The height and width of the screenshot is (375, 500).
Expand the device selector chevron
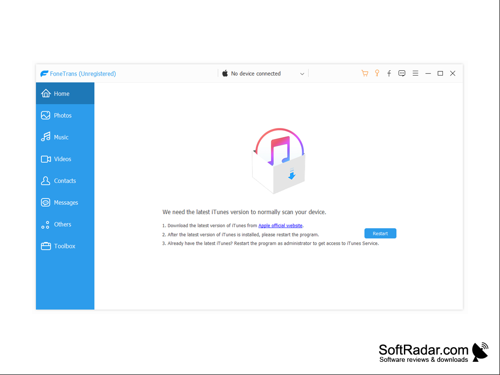pyautogui.click(x=302, y=74)
